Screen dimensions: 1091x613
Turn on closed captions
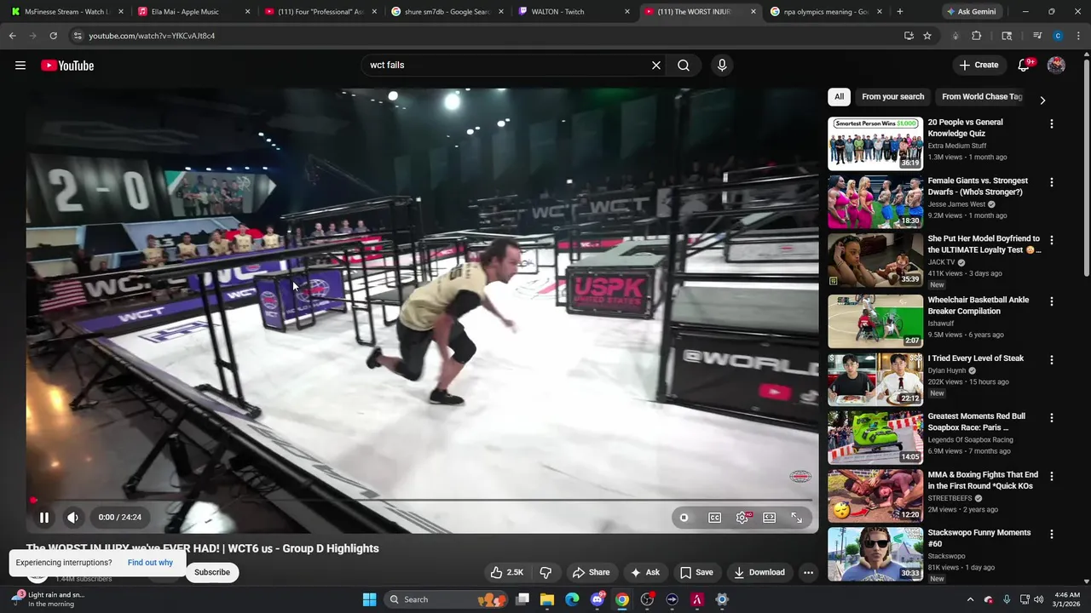click(x=715, y=517)
